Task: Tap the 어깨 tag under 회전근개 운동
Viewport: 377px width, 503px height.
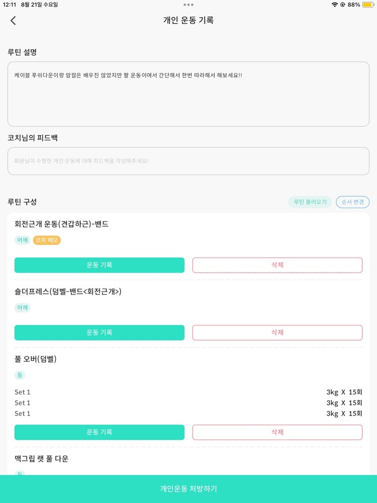Action: 23,240
